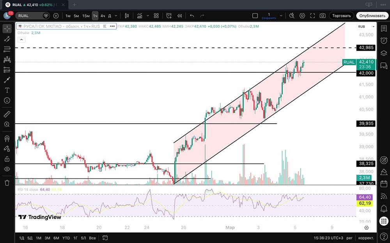Select the 5м timeframe
The width and height of the screenshot is (390, 243).
76,16
